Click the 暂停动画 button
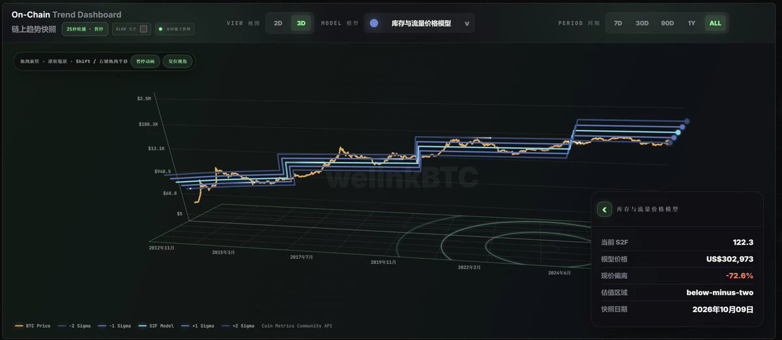This screenshot has width=782, height=340. pyautogui.click(x=145, y=62)
